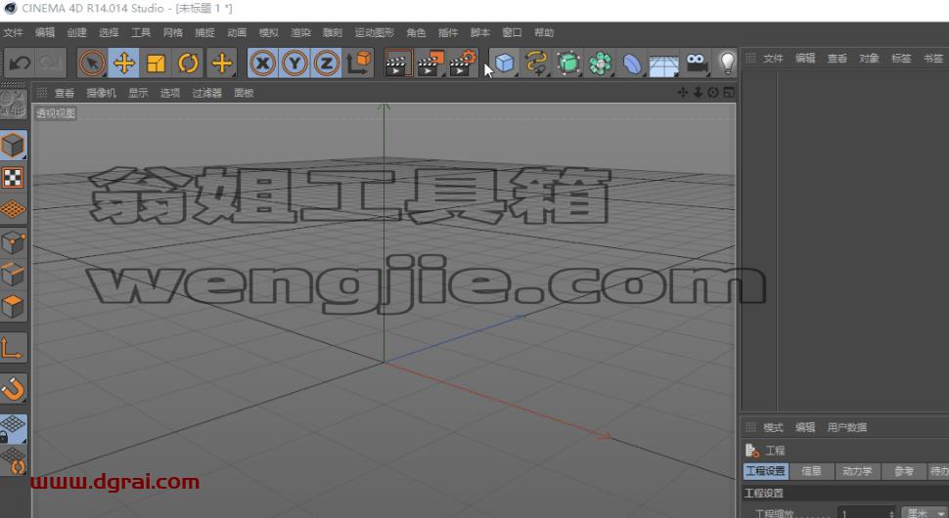Open viewport 显示 menu
Image resolution: width=949 pixels, height=518 pixels.
click(138, 93)
